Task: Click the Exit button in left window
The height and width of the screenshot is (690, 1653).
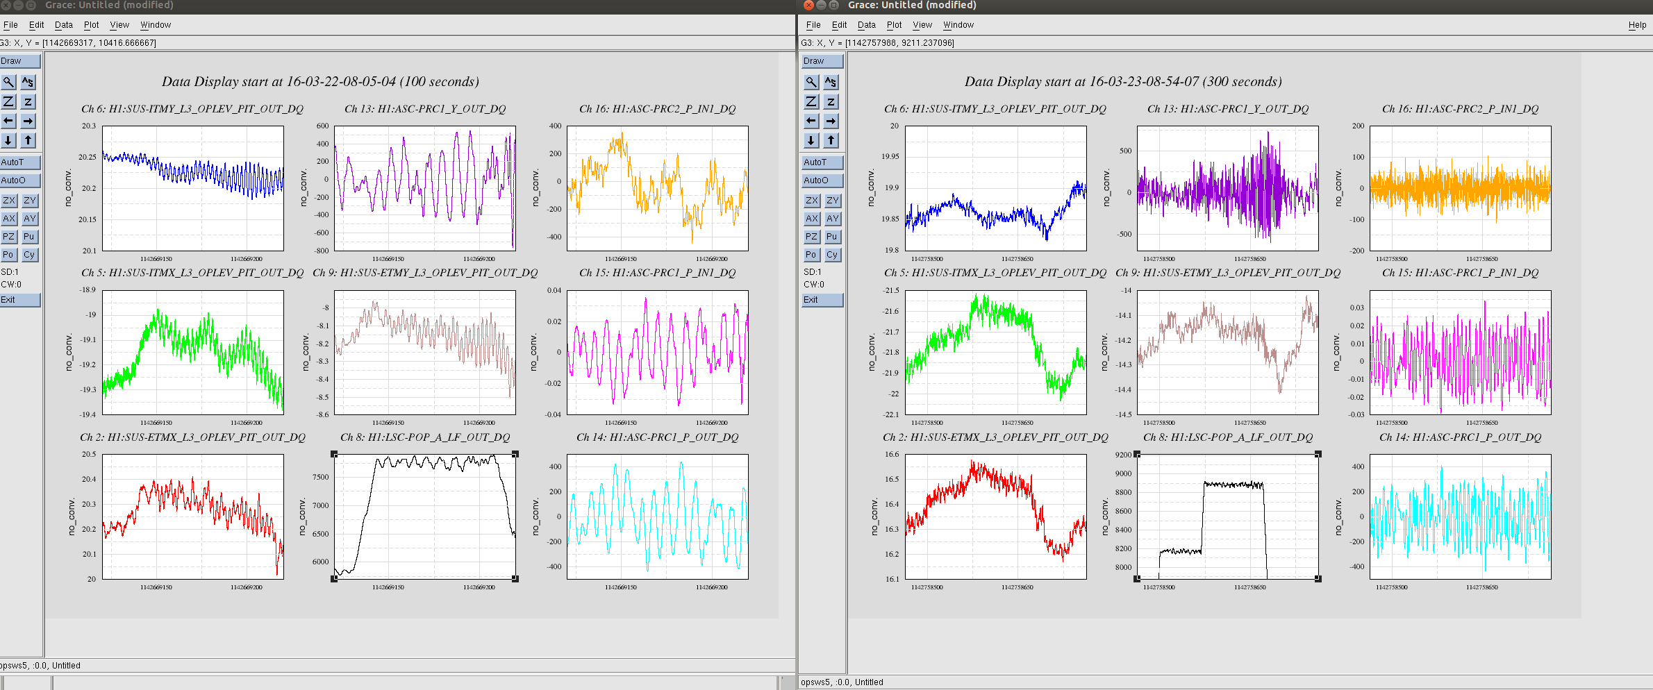Action: pyautogui.click(x=20, y=300)
